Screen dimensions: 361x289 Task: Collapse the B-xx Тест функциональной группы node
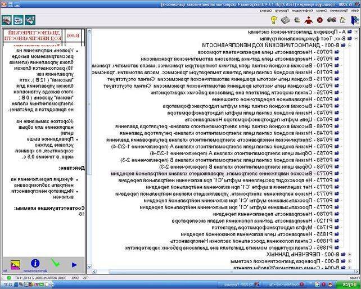[356, 38]
